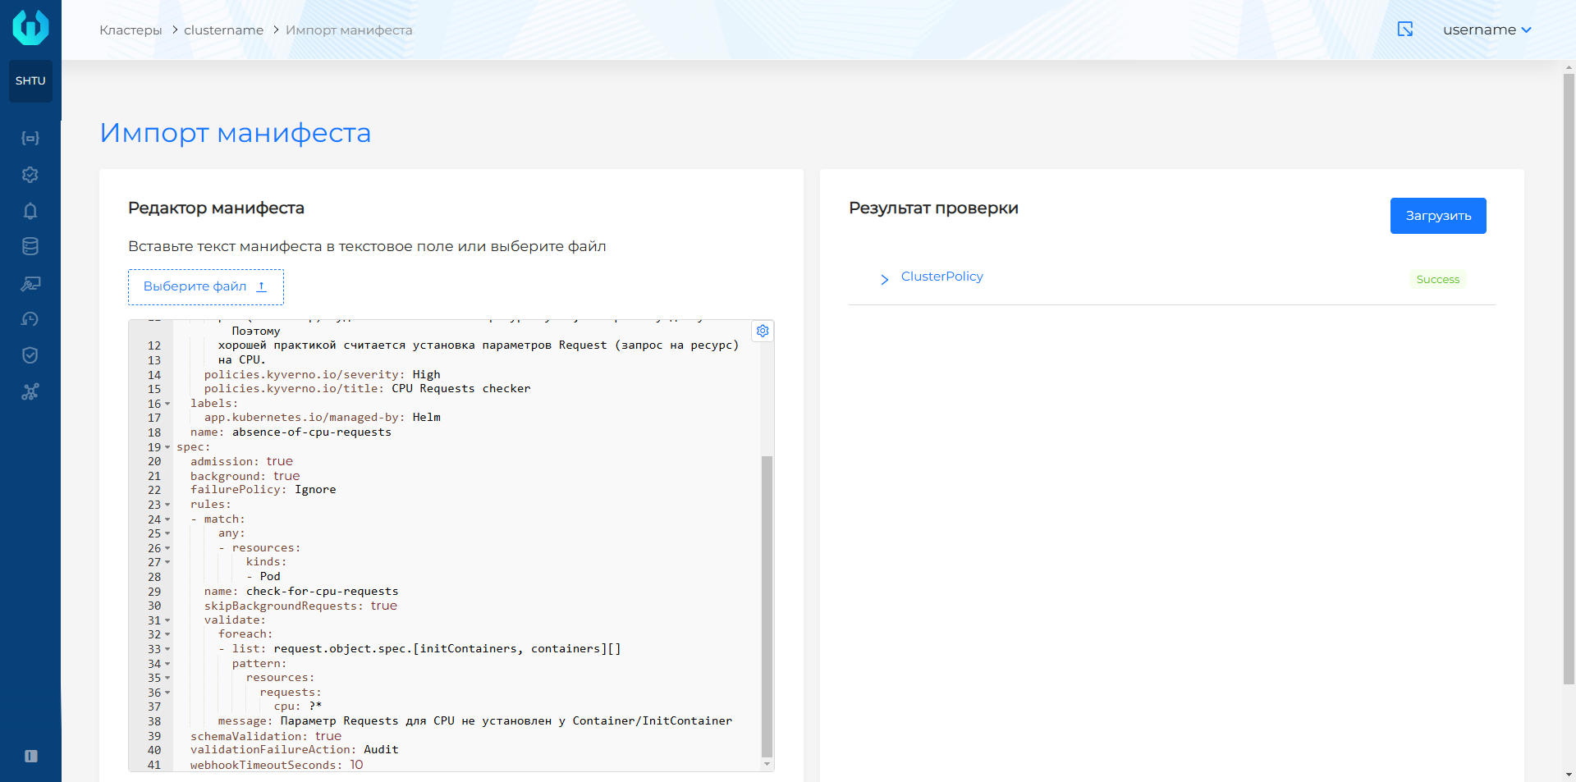Viewport: 1576px width, 782px height.
Task: Click the Выберите файл upload button
Action: (205, 286)
